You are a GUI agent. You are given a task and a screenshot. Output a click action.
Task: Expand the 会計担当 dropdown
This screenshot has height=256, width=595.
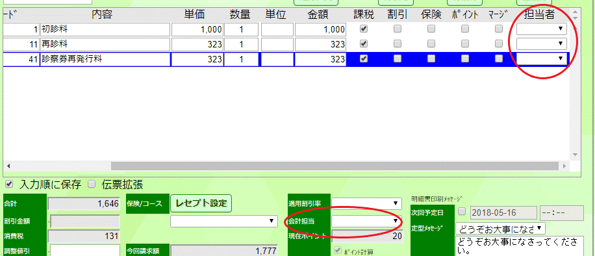pos(366,221)
